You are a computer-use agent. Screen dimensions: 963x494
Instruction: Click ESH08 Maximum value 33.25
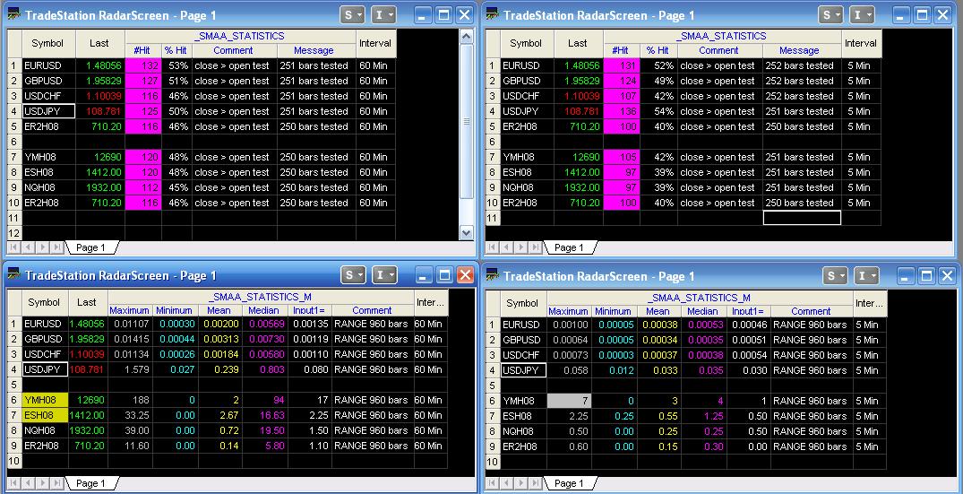[130, 415]
